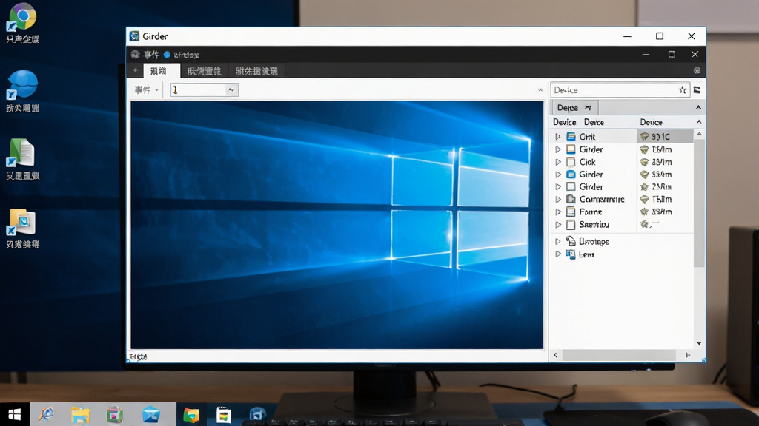Click the round icon at the tab bar's right end
The width and height of the screenshot is (759, 426).
tap(697, 70)
